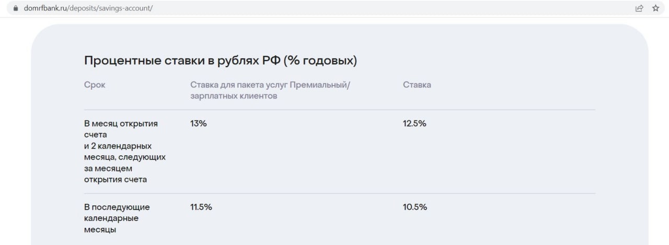The width and height of the screenshot is (669, 245).
Task: Select the 12.5% rate cell
Action: pyautogui.click(x=414, y=124)
